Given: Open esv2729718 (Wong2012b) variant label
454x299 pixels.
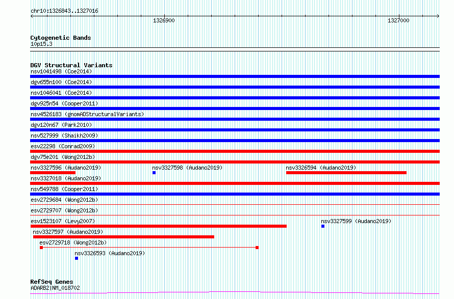Looking at the screenshot, I should 73,242.
